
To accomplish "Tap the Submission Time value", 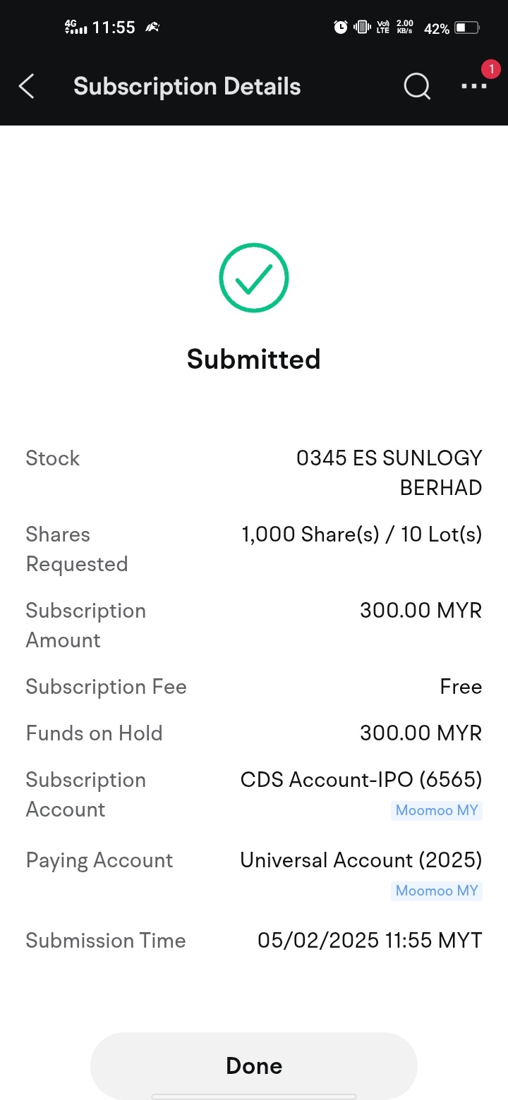I will [370, 941].
